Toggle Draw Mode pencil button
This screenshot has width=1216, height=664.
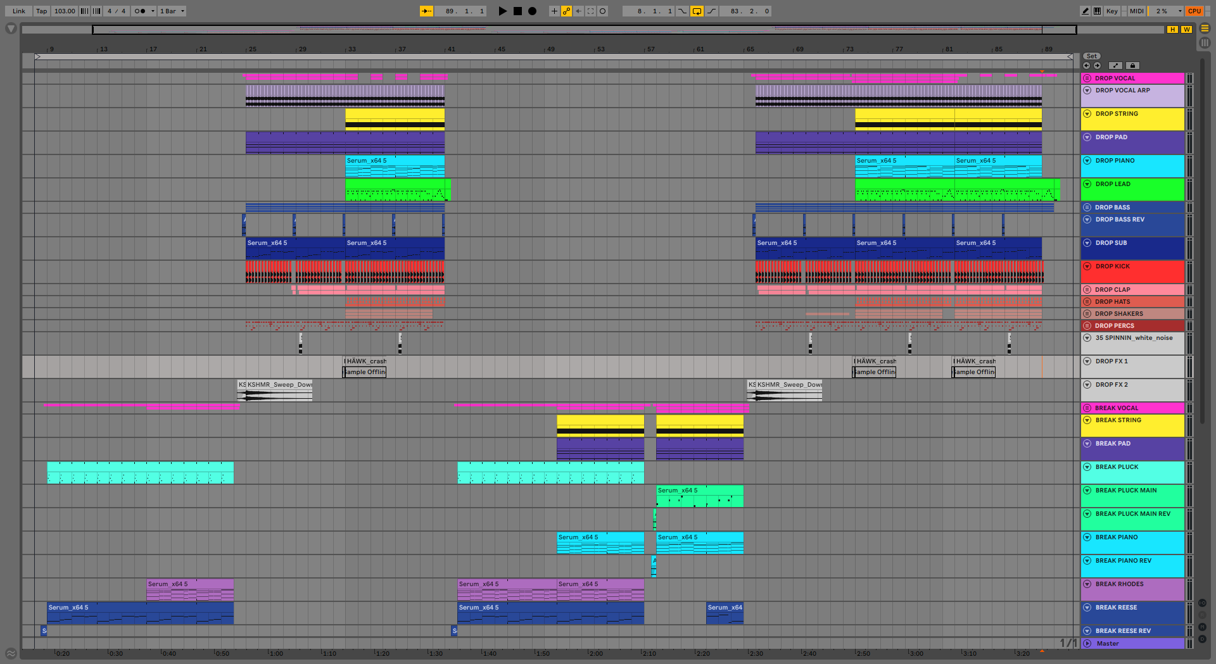click(x=1086, y=11)
